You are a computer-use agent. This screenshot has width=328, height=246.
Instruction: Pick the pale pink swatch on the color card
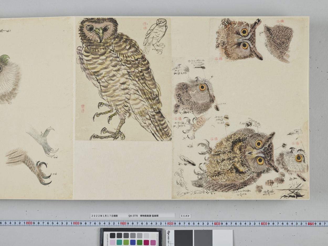[113, 242]
